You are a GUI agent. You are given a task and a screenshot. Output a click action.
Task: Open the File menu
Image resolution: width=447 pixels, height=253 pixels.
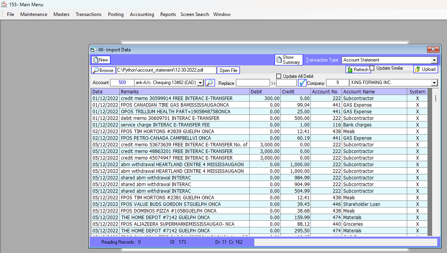(11, 14)
